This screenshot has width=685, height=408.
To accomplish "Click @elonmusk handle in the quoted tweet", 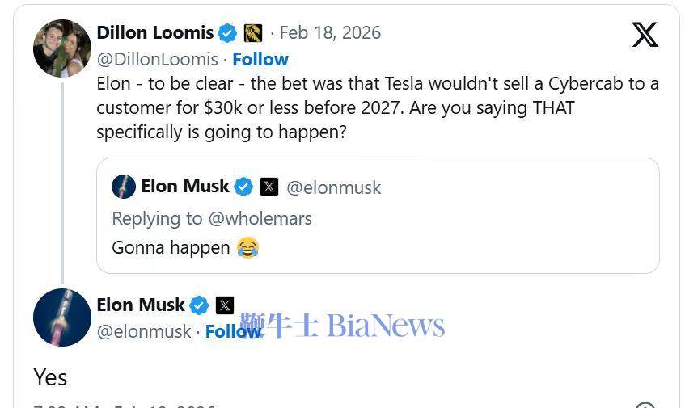I will click(x=333, y=187).
